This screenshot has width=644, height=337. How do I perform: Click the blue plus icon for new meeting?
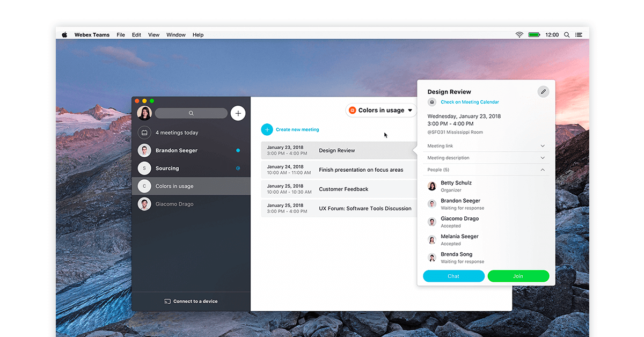(x=267, y=129)
